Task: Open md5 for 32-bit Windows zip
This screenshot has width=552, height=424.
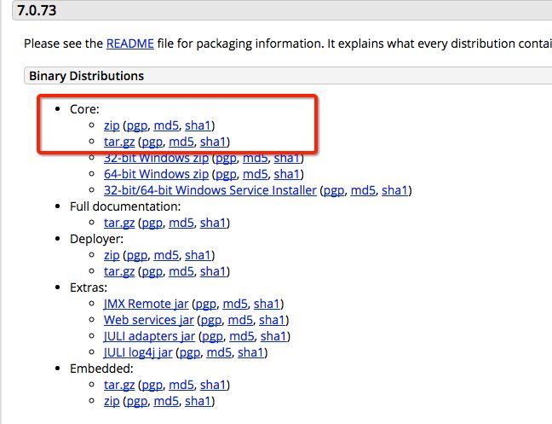Action: pos(256,158)
